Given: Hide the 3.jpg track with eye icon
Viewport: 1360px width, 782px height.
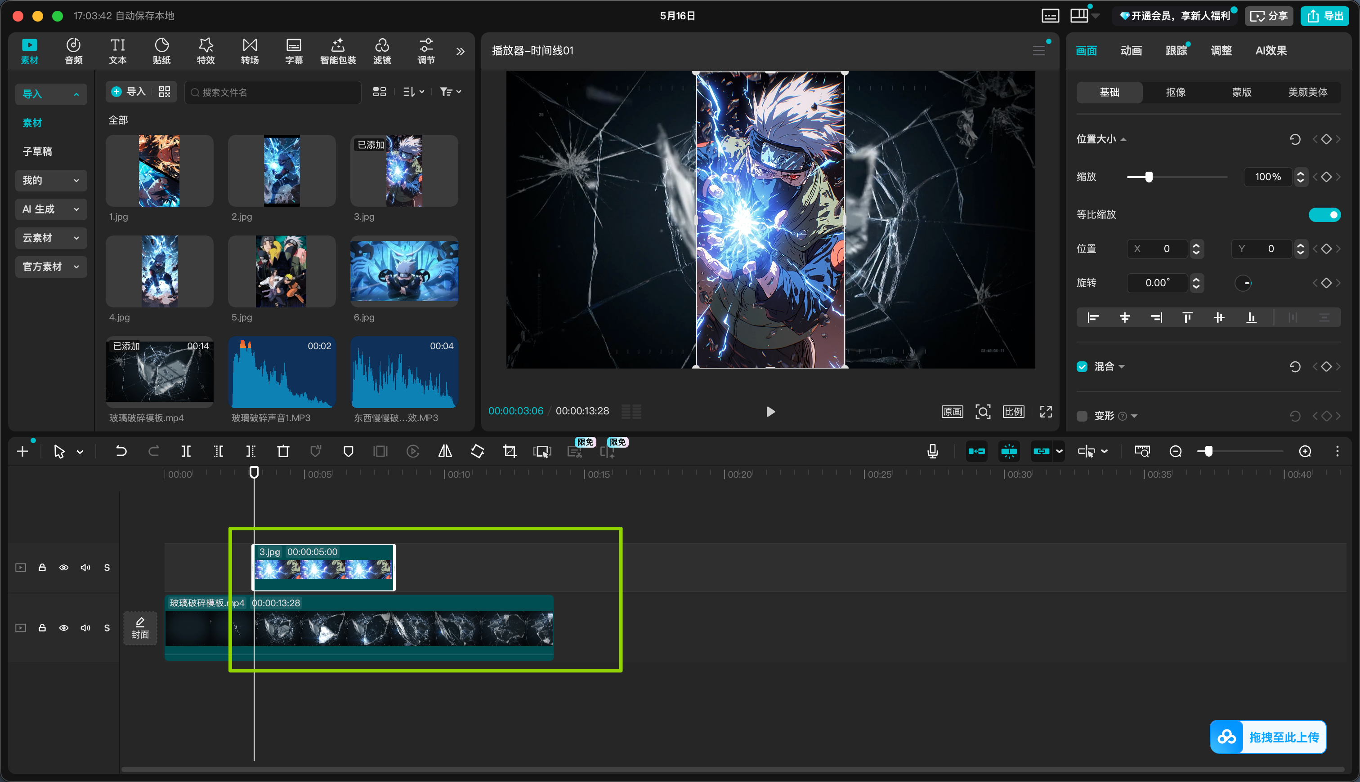Looking at the screenshot, I should coord(63,567).
